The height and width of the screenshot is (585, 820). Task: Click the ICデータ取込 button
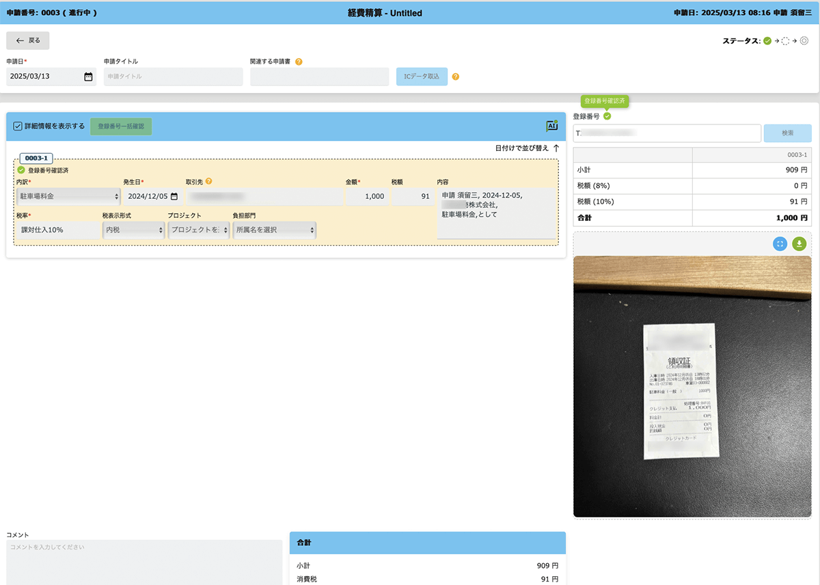422,77
